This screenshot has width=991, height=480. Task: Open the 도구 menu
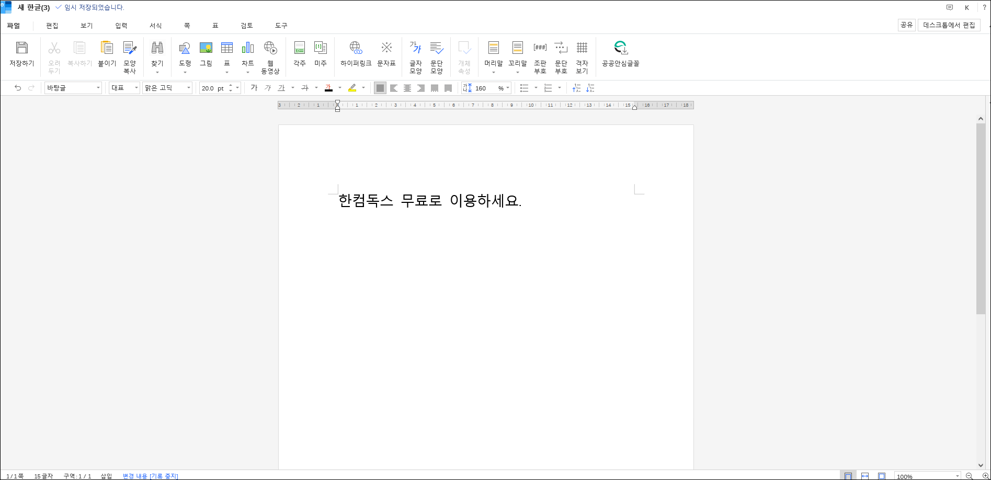[x=281, y=26]
